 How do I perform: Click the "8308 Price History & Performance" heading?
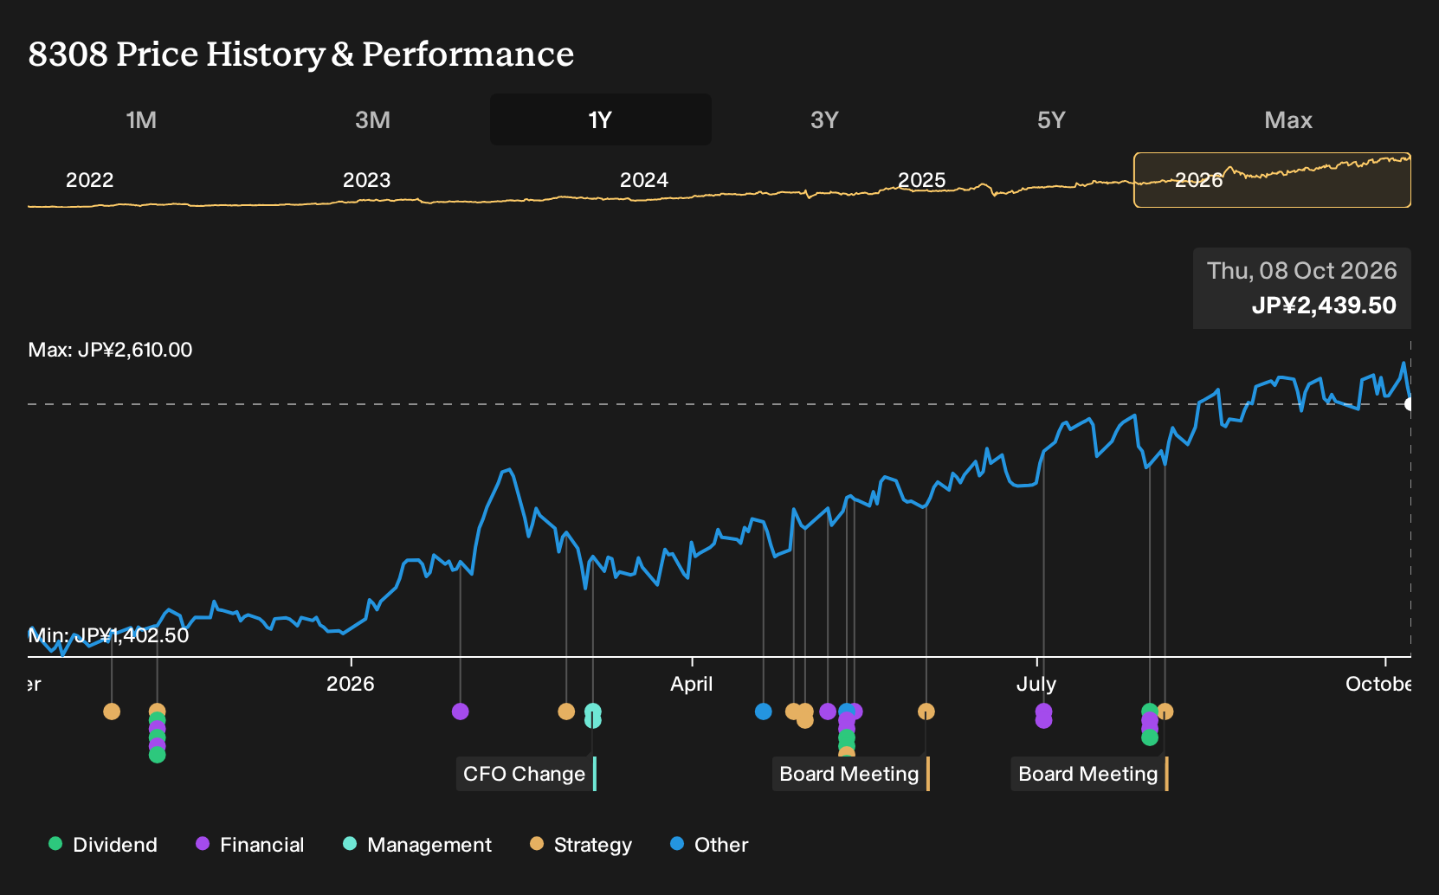point(301,54)
